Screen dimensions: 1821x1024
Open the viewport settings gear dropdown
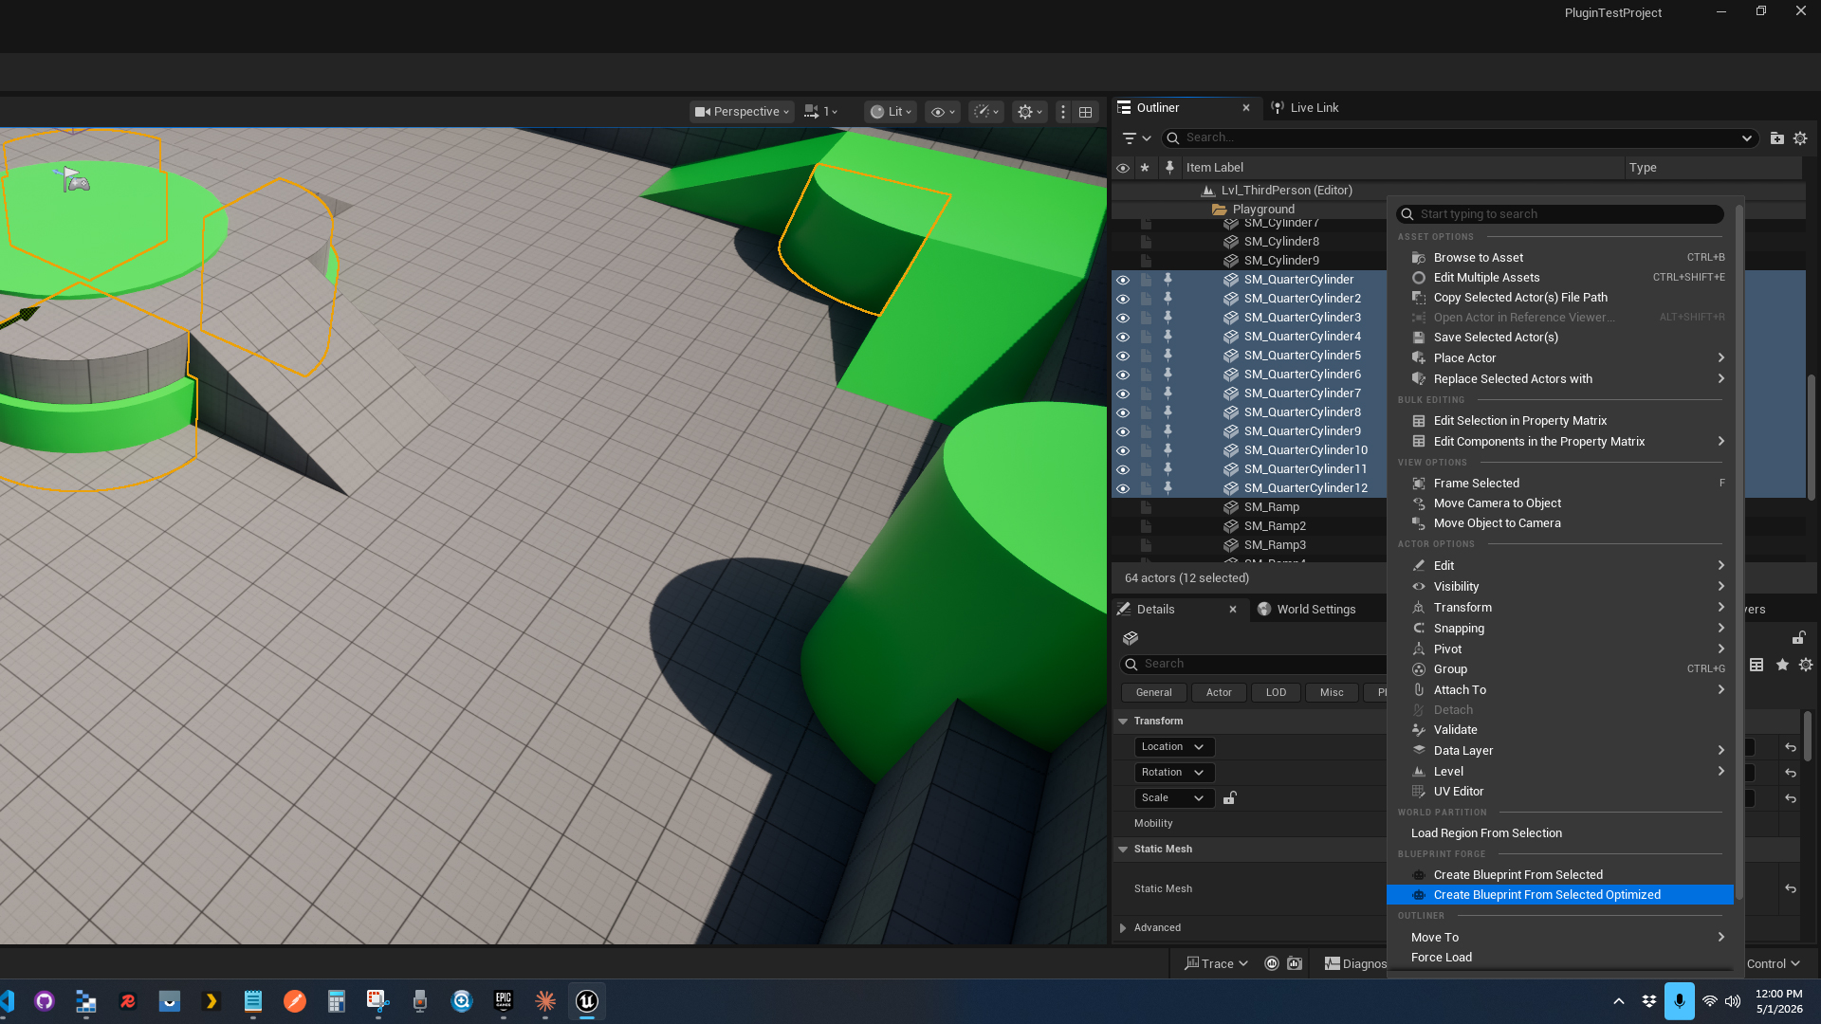click(x=1030, y=112)
